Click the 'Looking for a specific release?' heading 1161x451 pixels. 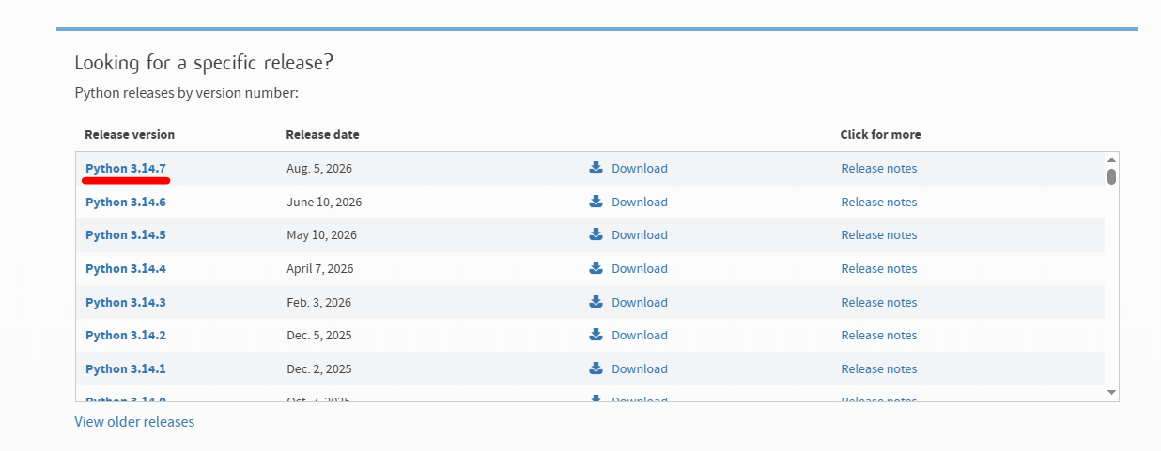point(204,63)
